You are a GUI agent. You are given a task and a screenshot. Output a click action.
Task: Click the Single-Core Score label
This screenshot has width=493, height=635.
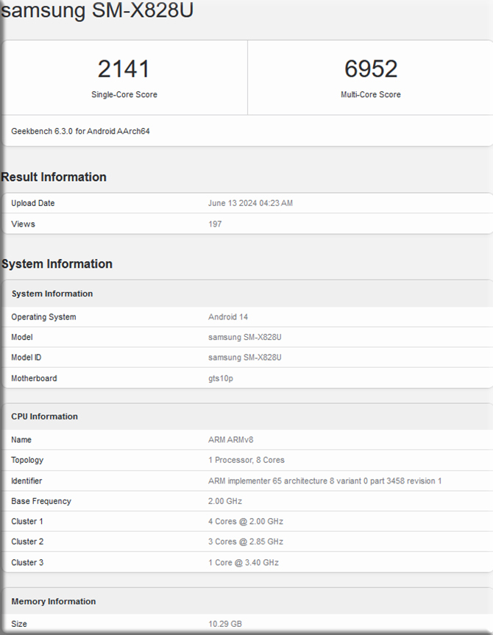124,94
